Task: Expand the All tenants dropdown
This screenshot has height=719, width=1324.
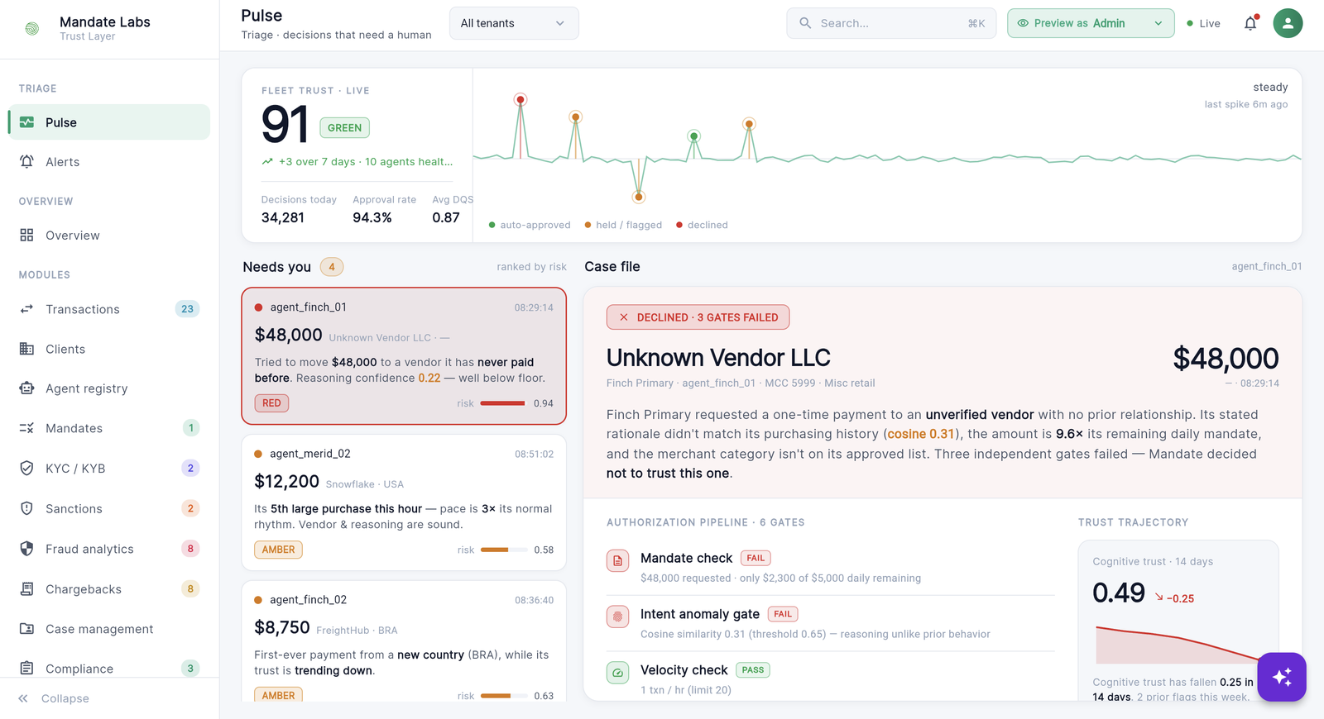Action: coord(514,23)
